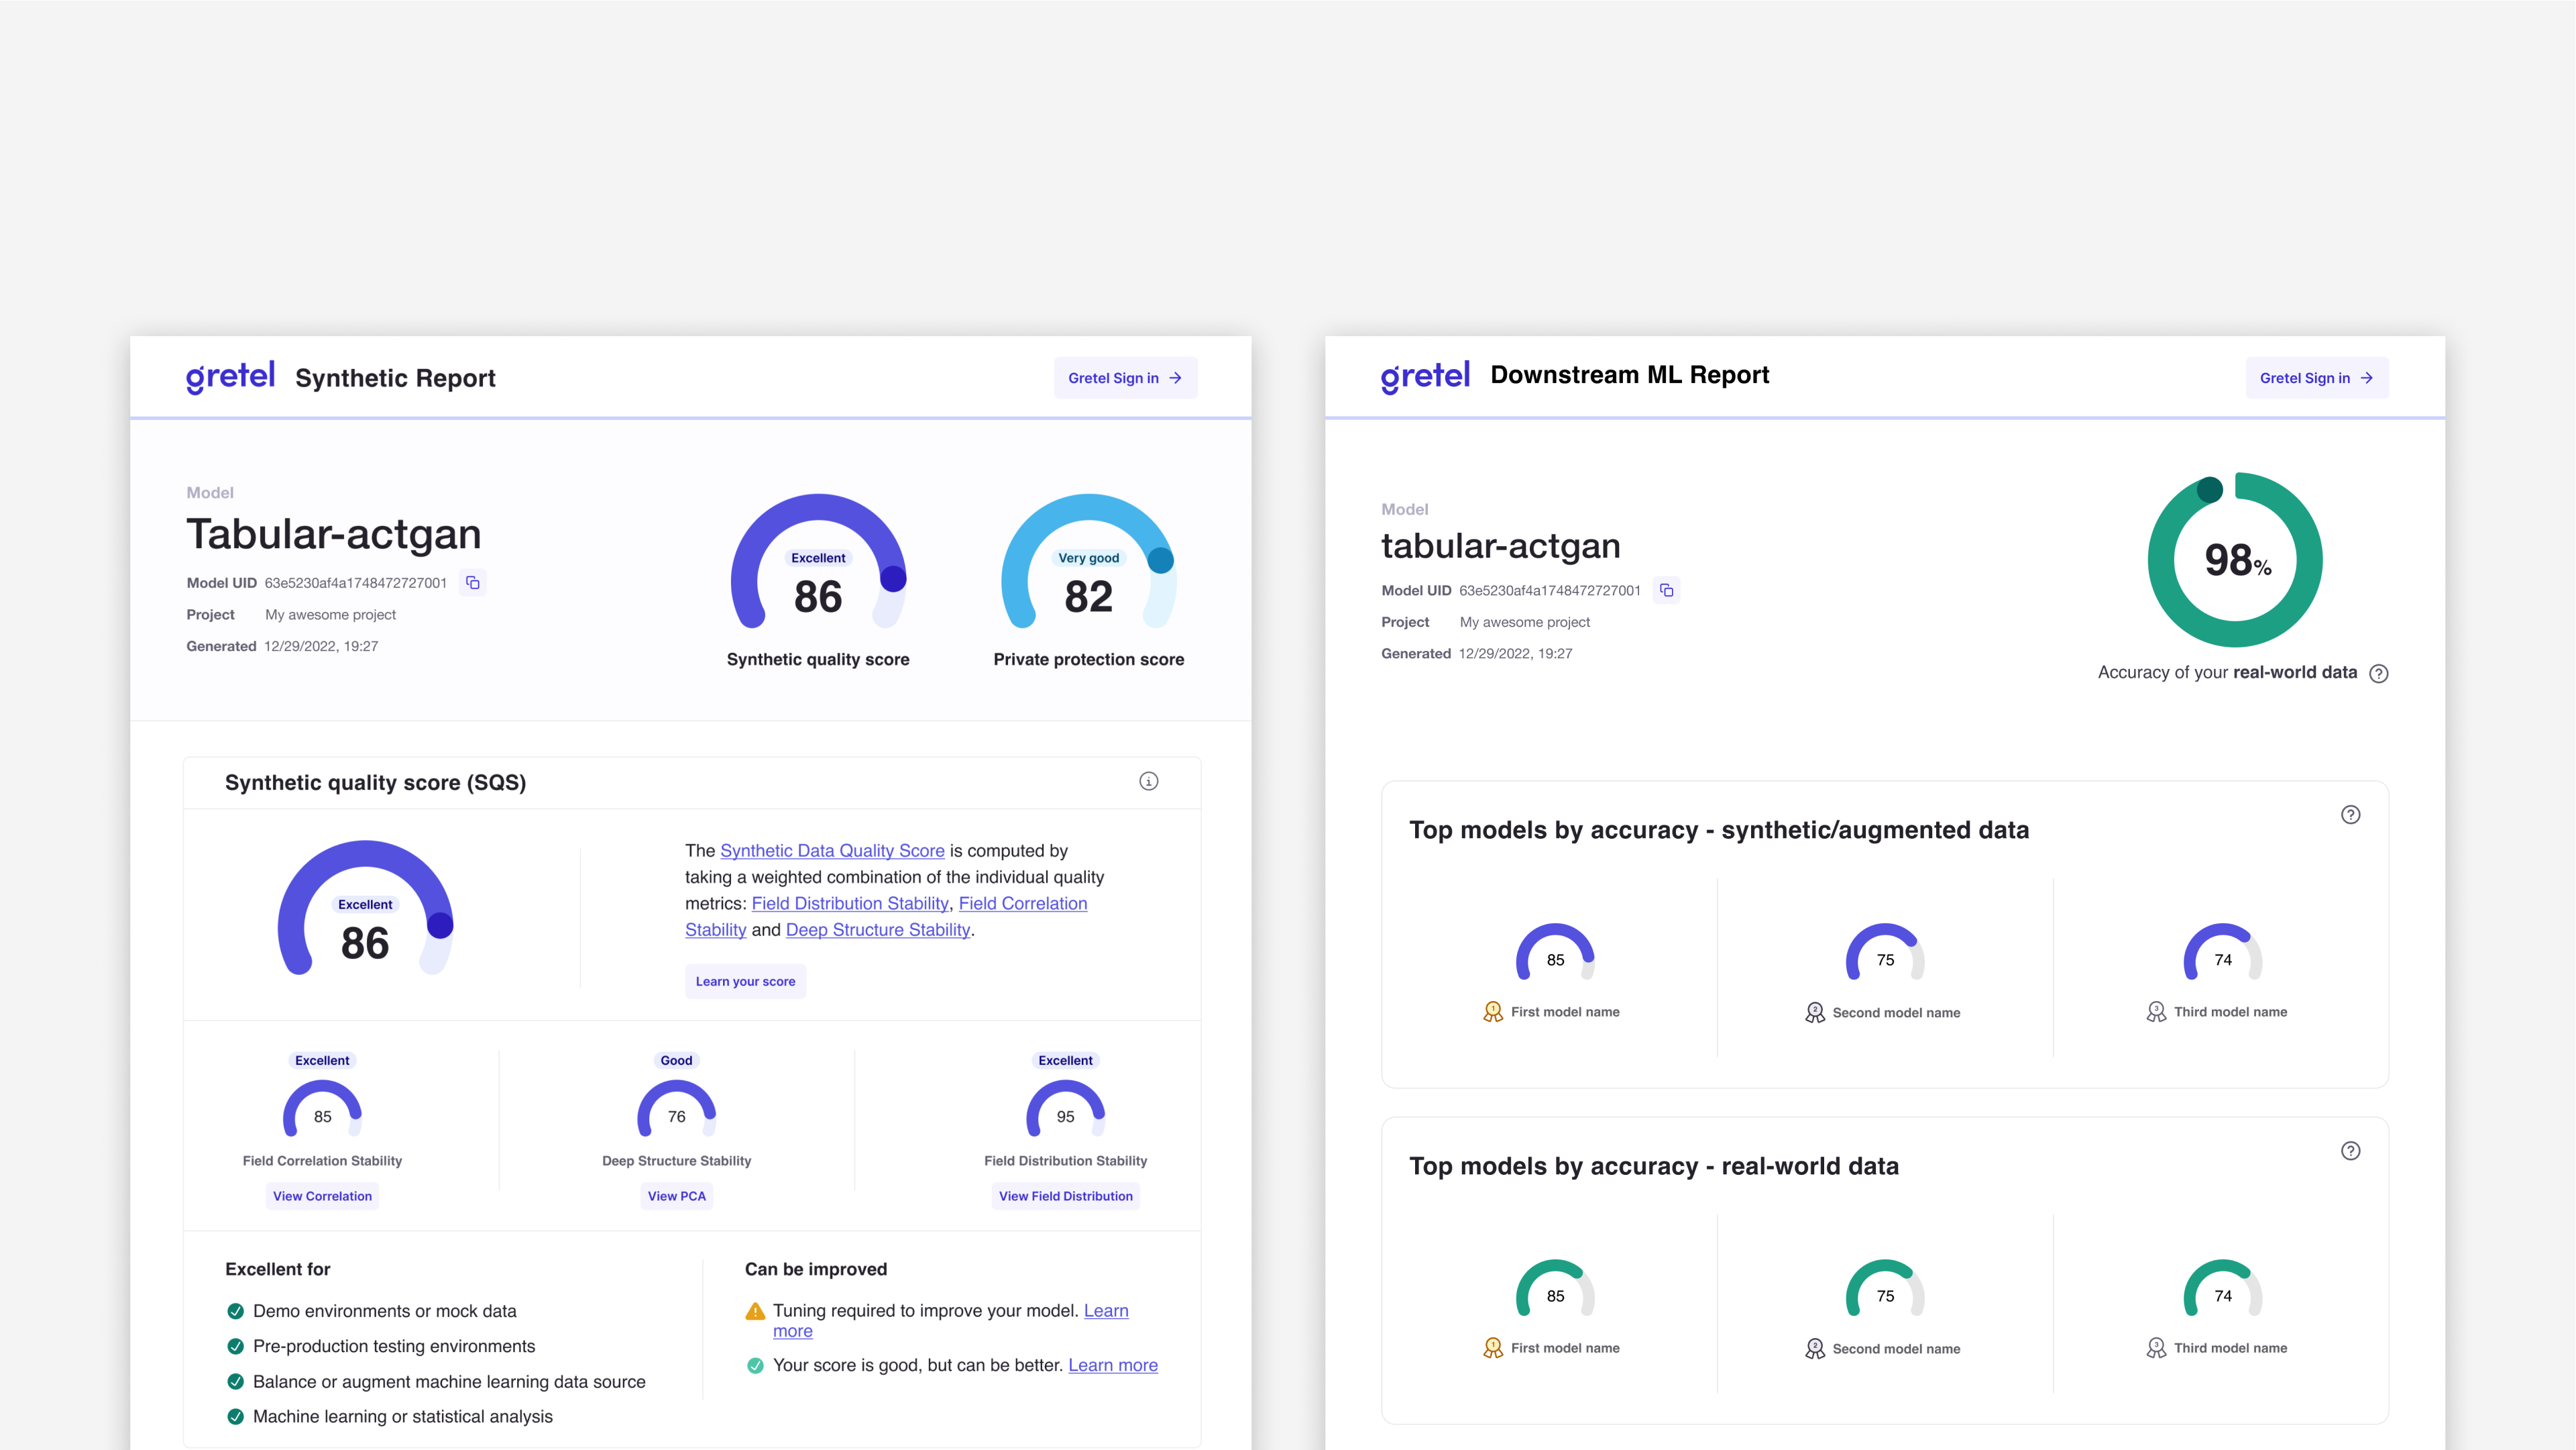Click gretel logo in Synthetic Report header
This screenshot has height=1450, width=2576.
click(x=230, y=377)
